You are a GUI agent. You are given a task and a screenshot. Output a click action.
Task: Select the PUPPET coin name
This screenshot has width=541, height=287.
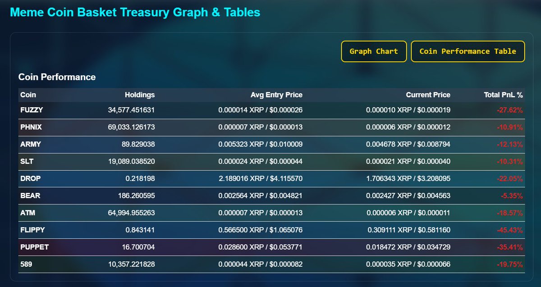point(34,247)
